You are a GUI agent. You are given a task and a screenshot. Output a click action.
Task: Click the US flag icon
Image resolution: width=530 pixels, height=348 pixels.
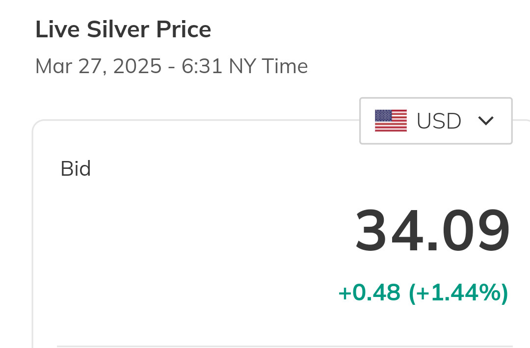pos(391,121)
